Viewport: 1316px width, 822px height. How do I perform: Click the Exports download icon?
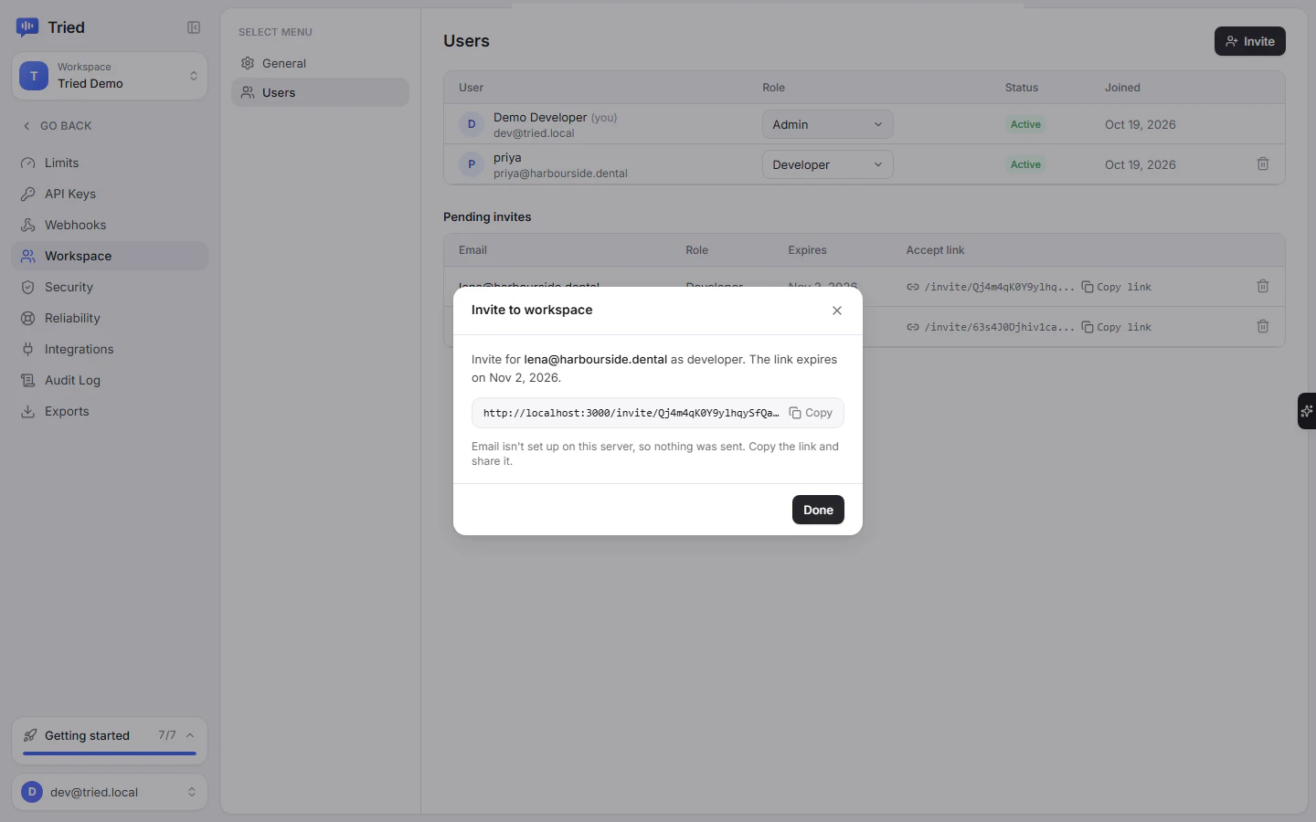click(x=28, y=411)
